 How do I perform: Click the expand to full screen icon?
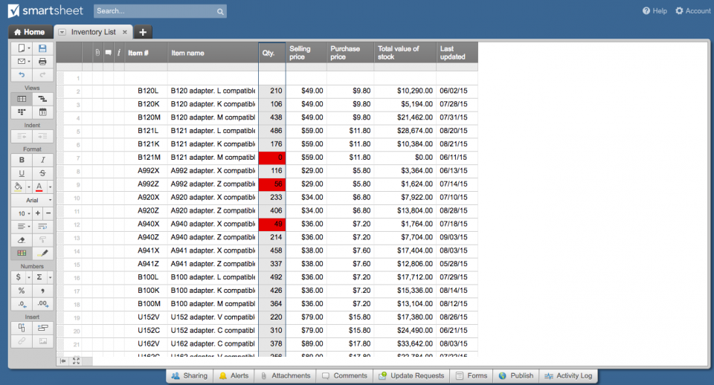click(x=76, y=360)
